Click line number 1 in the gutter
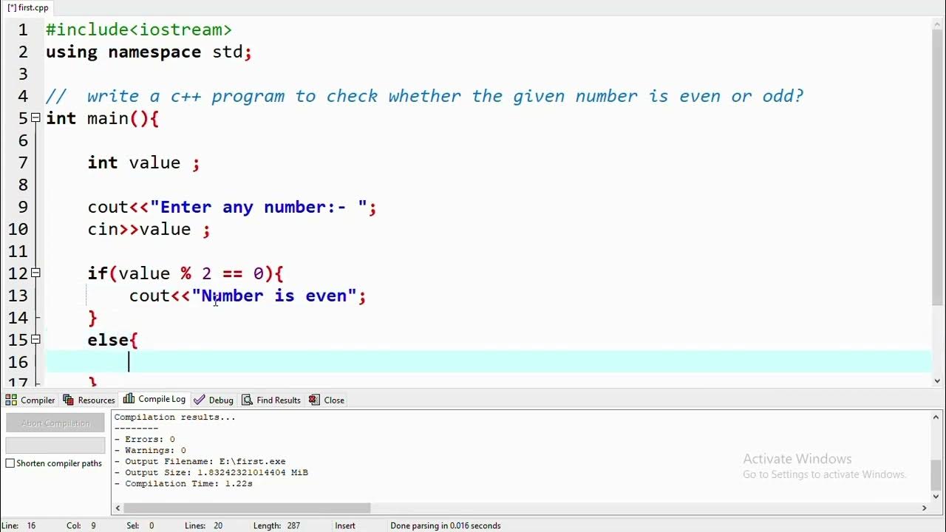Viewport: 946px width, 532px height. pos(23,30)
